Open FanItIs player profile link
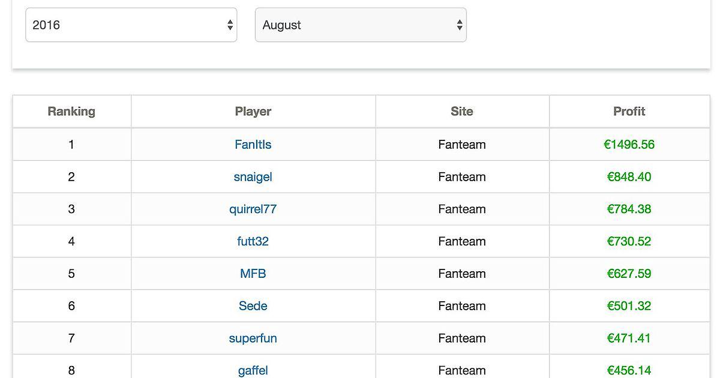Image resolution: width=720 pixels, height=378 pixels. coord(253,145)
